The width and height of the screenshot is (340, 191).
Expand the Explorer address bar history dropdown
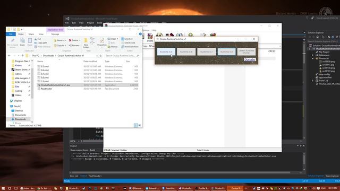[97, 56]
